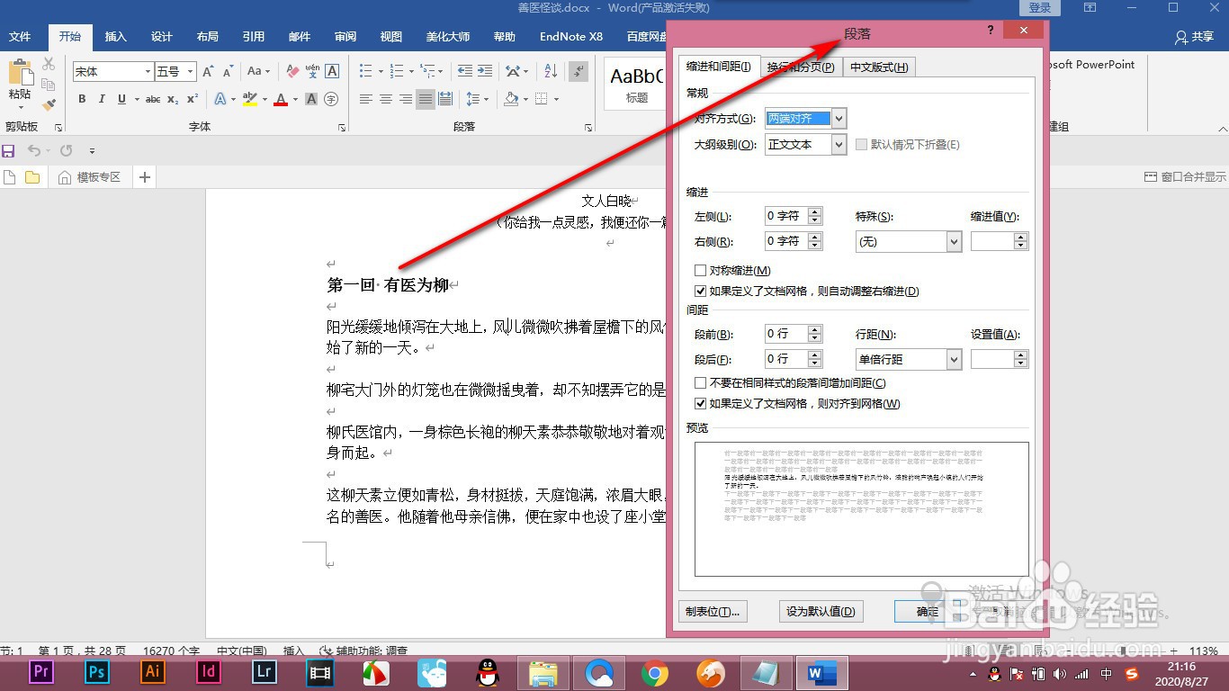Enable 对称缩进 in the Paragraph dialog
Image resolution: width=1229 pixels, height=691 pixels.
[700, 270]
